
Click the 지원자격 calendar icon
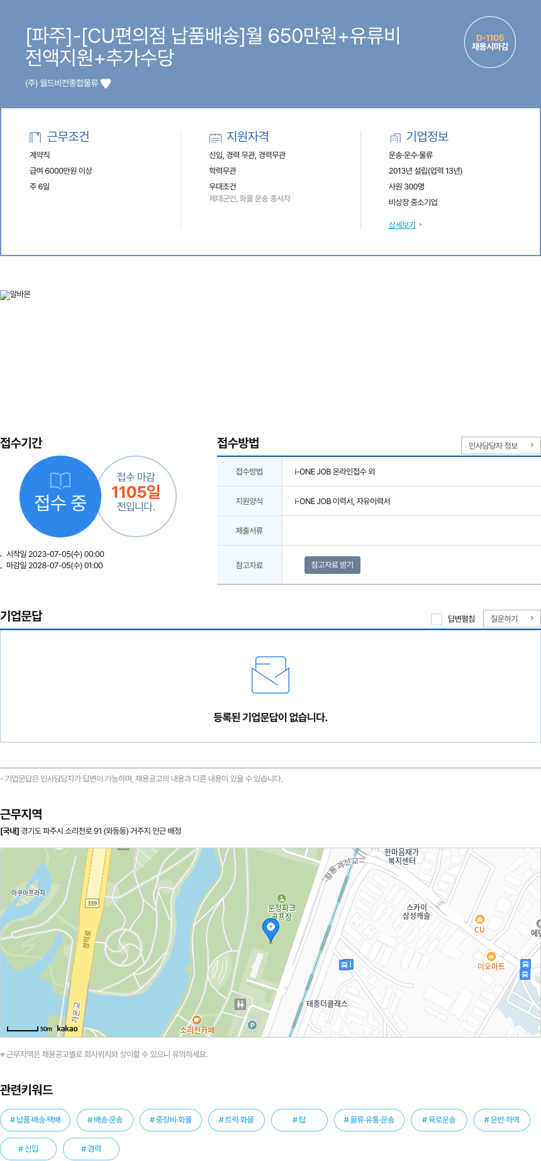pos(215,137)
